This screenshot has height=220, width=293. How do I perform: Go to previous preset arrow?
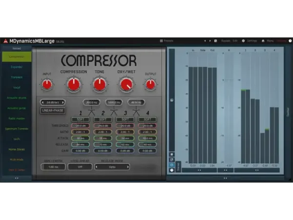point(205,41)
